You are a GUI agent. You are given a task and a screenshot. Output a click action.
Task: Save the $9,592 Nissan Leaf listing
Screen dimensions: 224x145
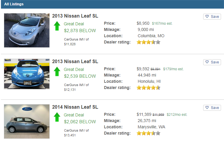[x=212, y=62]
